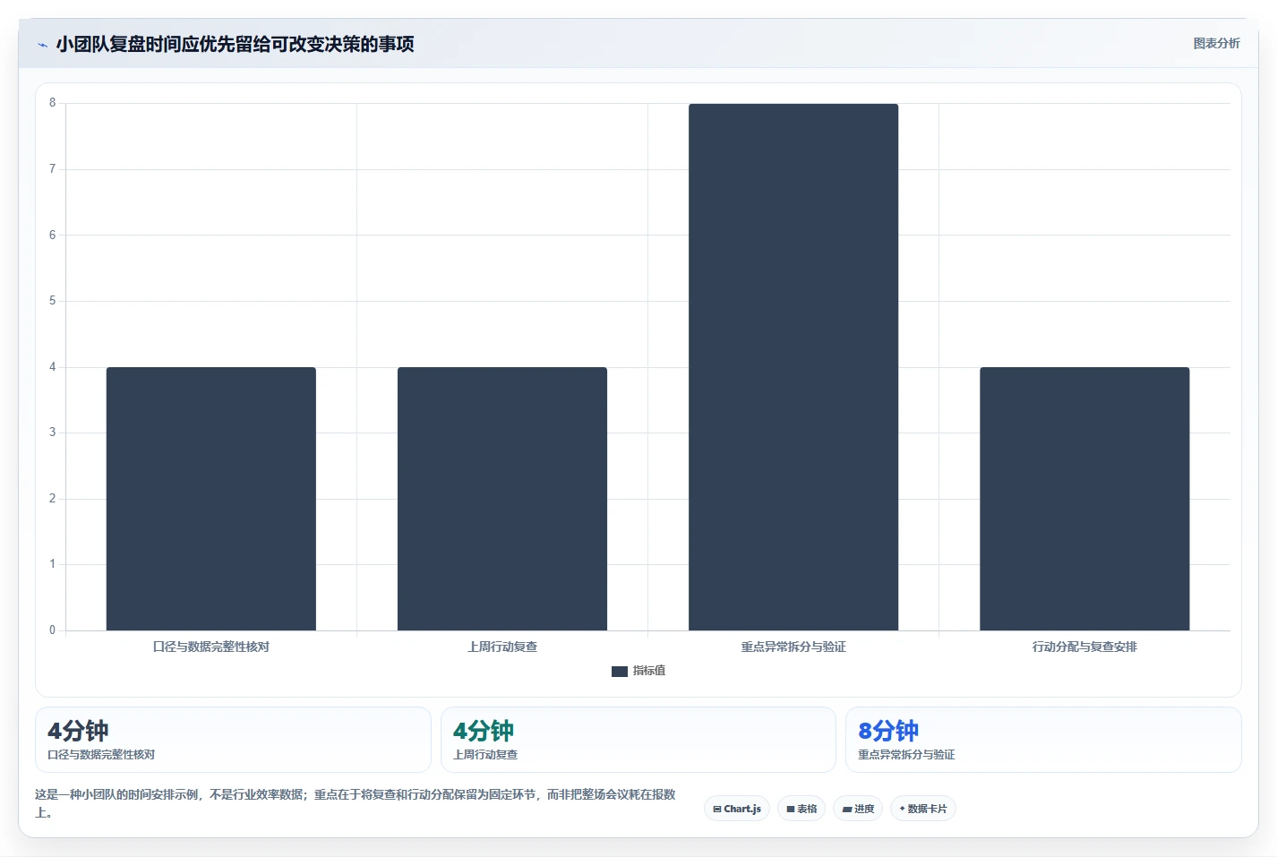Click the chart title 小团队复盘时间应优先留给可改变决策的事项
The height and width of the screenshot is (857, 1277).
235,44
